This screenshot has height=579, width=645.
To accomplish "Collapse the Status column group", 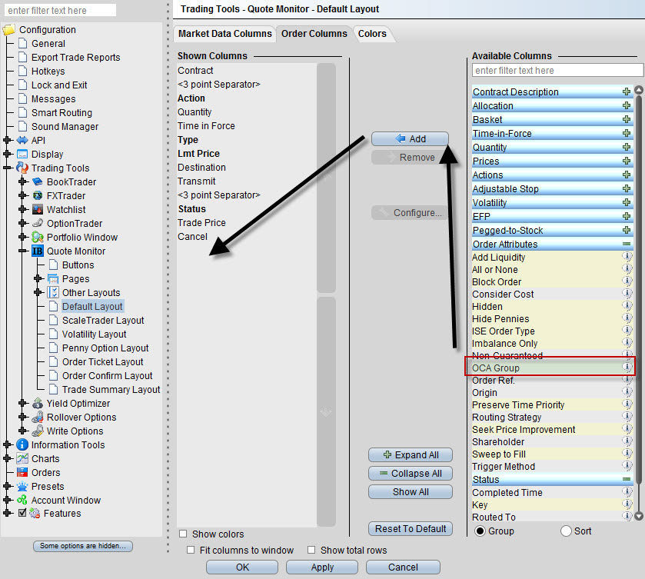I will (x=627, y=479).
